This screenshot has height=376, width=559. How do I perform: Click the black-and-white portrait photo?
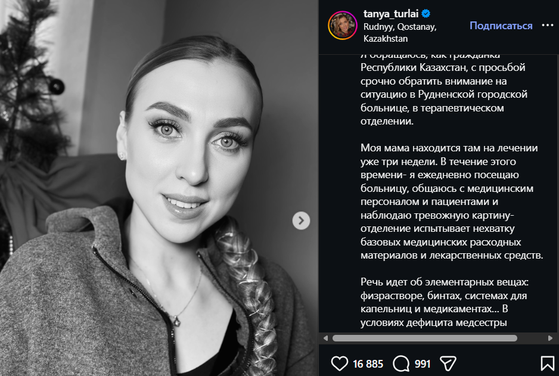(159, 188)
